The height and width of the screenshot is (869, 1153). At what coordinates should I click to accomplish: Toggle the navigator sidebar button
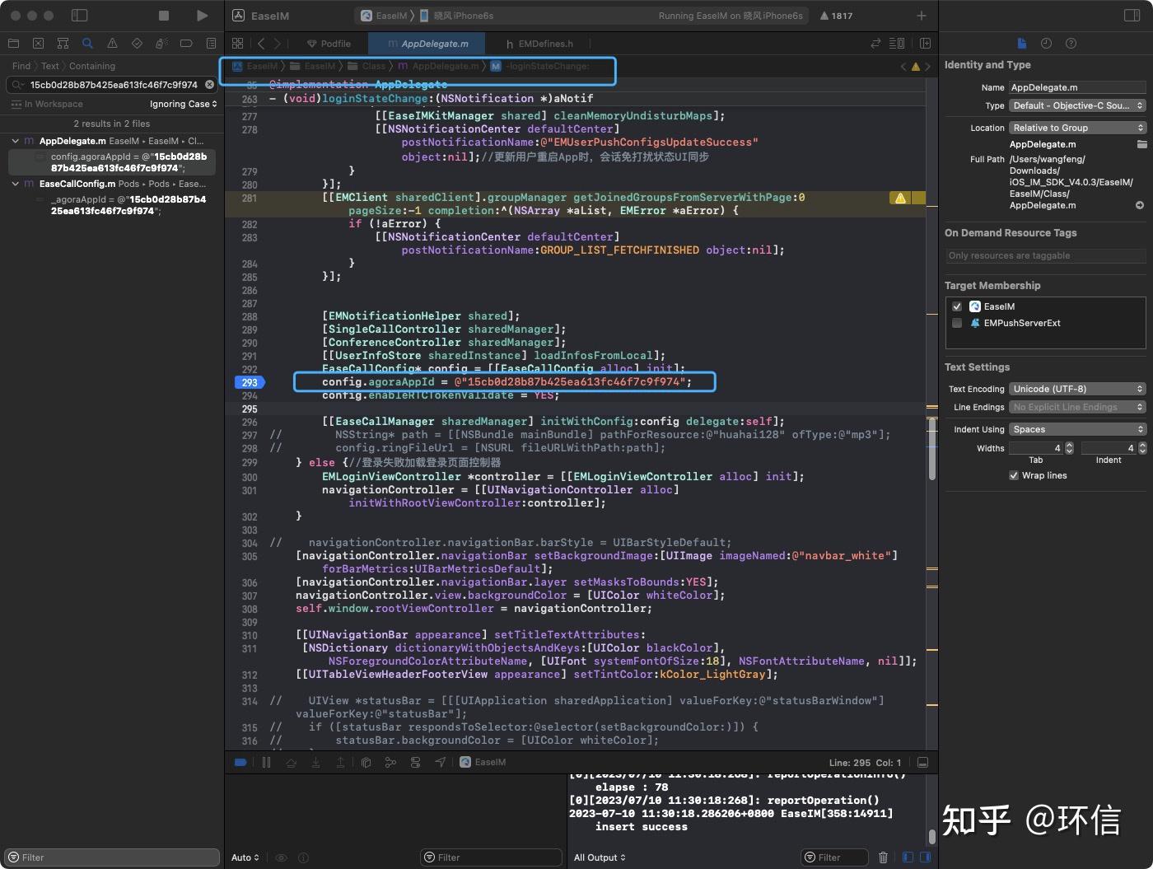click(80, 16)
